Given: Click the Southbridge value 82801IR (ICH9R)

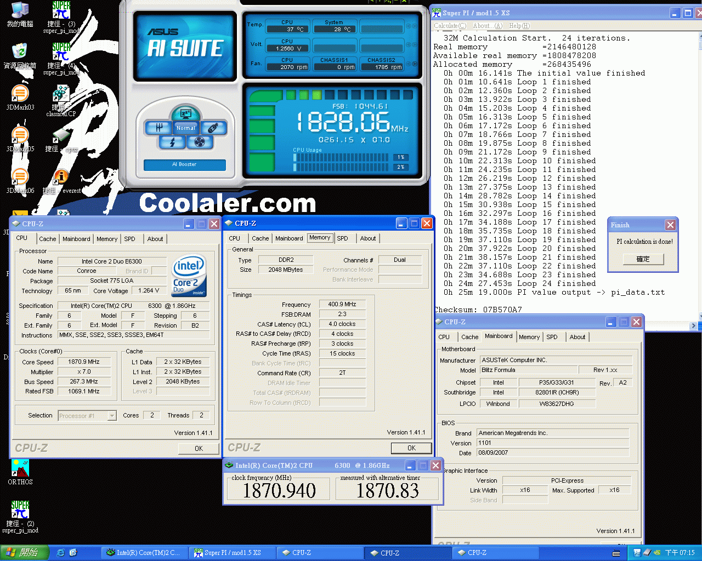Looking at the screenshot, I should click(557, 392).
